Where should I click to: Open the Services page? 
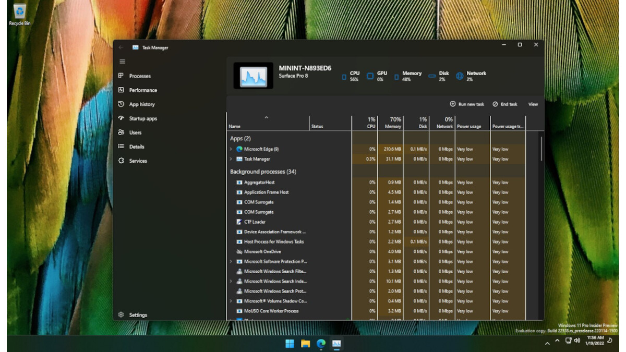point(137,161)
